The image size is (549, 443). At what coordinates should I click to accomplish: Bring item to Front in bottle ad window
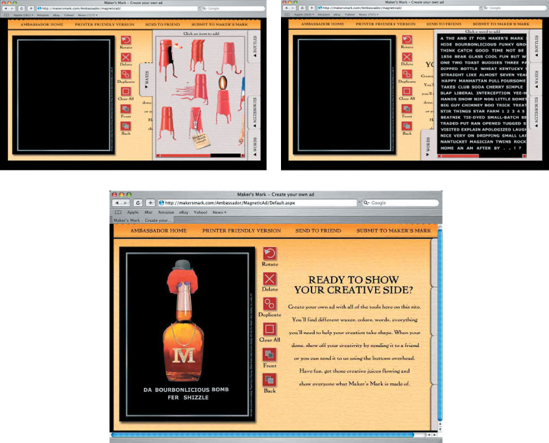click(269, 355)
